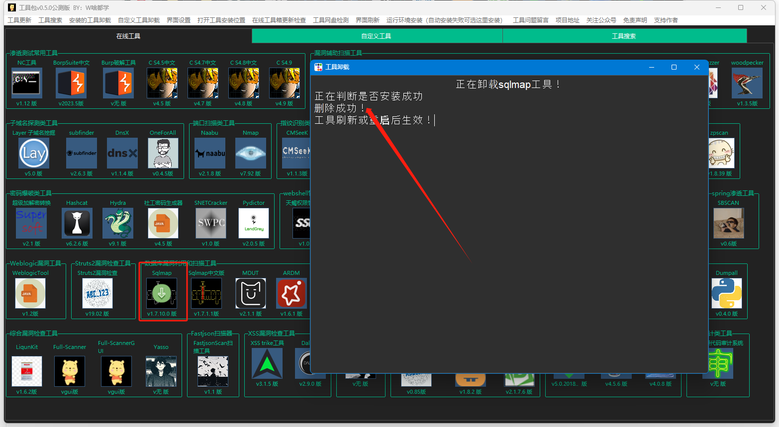Open the LiqunKit tool icon

pos(27,371)
